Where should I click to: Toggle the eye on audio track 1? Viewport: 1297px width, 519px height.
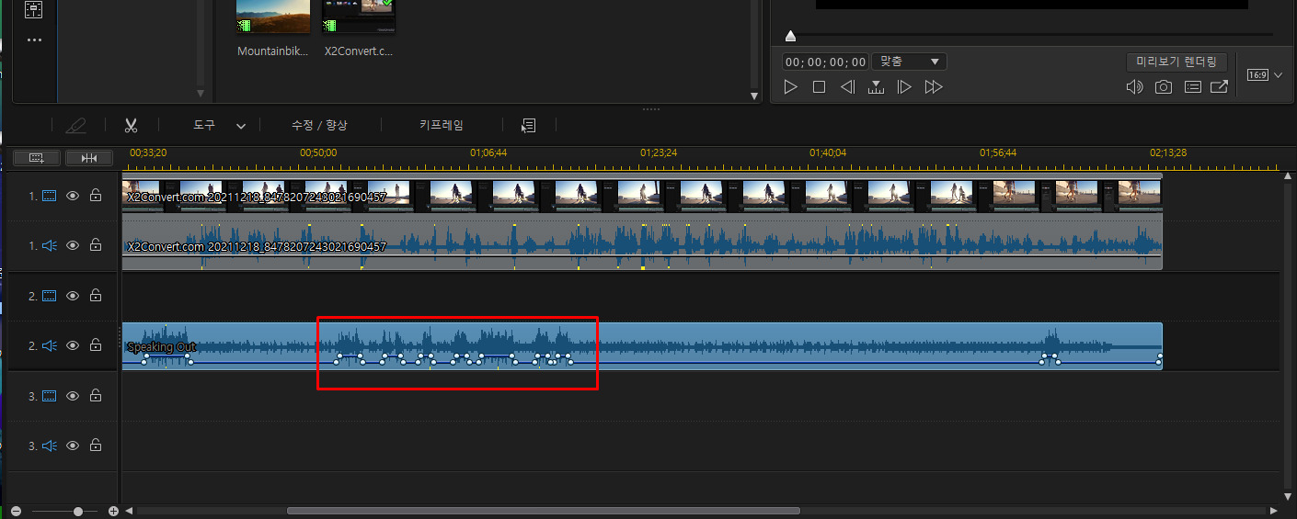click(x=73, y=245)
